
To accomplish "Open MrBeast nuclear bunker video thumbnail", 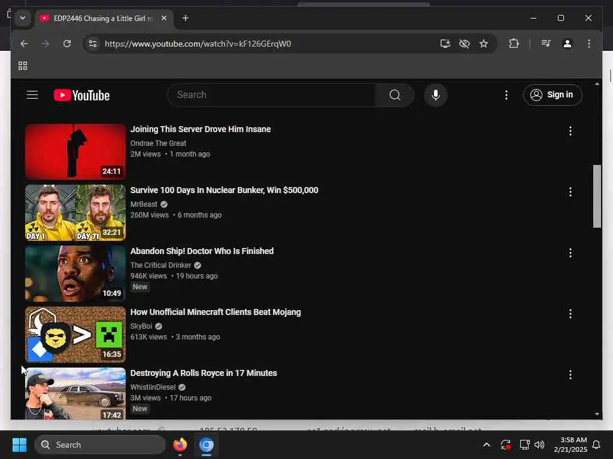I will tap(75, 213).
